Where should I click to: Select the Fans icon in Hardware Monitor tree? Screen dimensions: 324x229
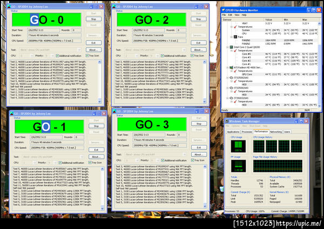[235, 37]
